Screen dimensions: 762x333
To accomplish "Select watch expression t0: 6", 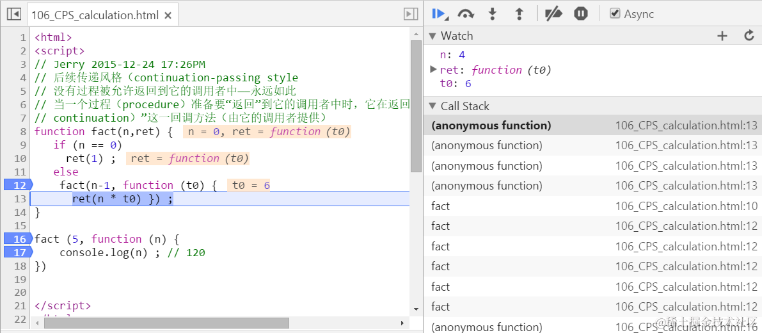I will [x=456, y=84].
